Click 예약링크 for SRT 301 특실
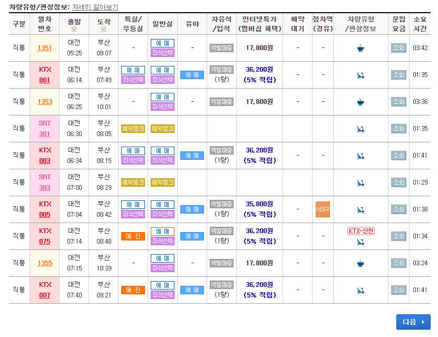The image size is (438, 337). tap(133, 129)
